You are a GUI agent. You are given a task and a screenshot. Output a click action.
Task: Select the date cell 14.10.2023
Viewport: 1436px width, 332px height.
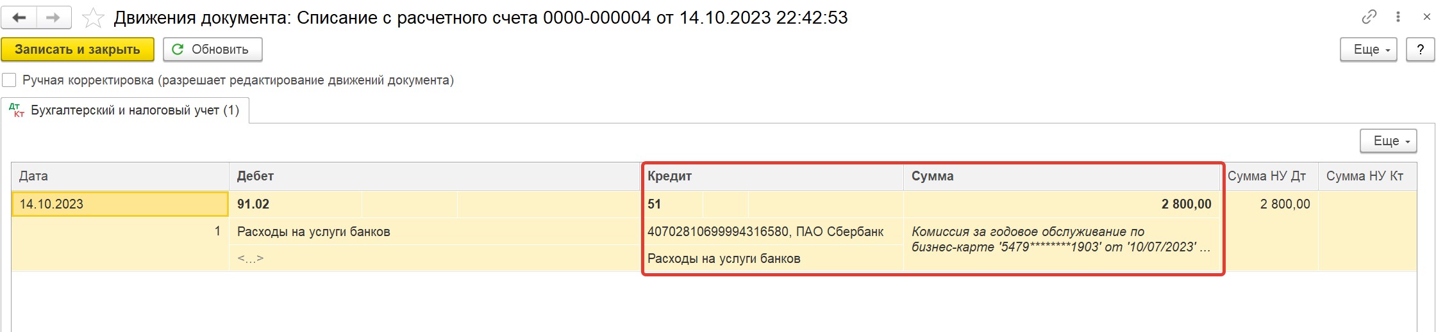pos(120,204)
